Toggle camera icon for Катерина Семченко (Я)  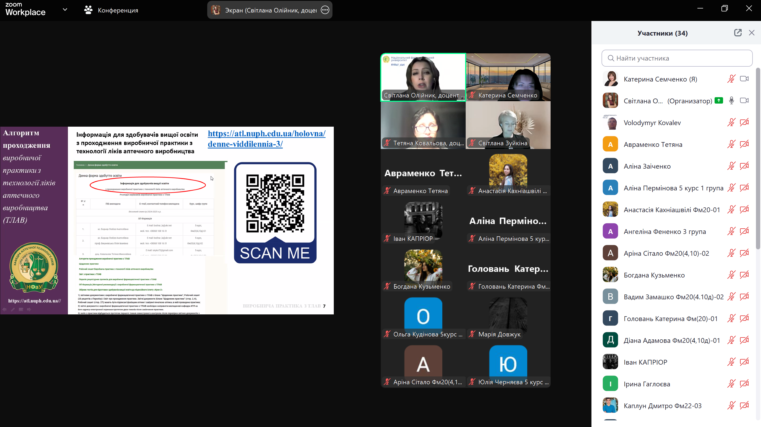[x=744, y=79]
